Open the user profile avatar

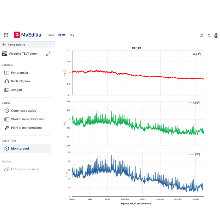[216, 35]
